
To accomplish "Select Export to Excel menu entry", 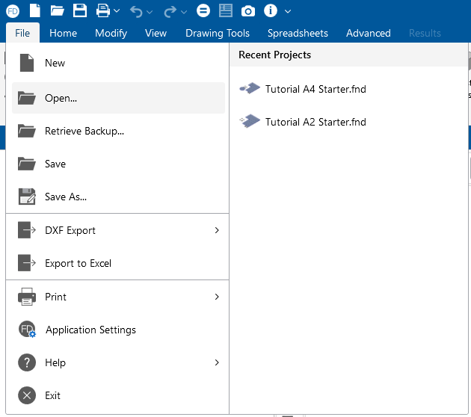I will pos(78,263).
